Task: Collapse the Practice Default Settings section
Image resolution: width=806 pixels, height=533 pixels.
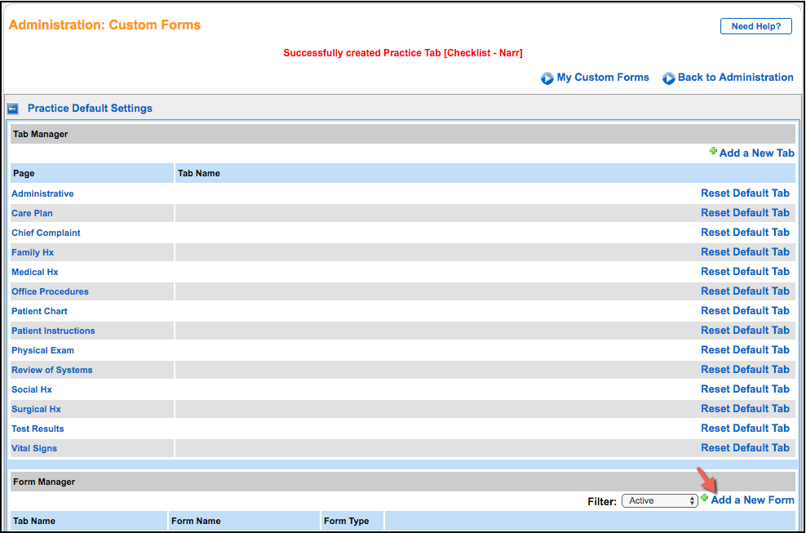Action: [13, 109]
